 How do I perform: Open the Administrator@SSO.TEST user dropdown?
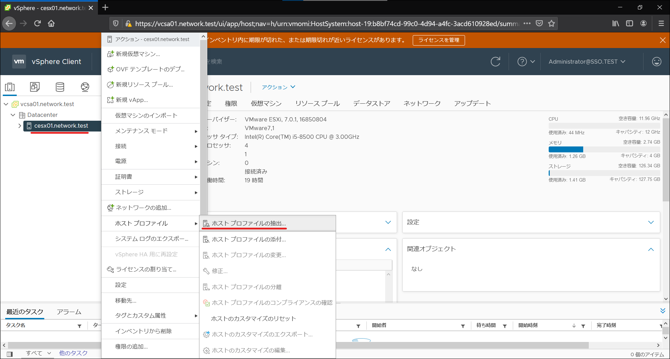tap(587, 62)
